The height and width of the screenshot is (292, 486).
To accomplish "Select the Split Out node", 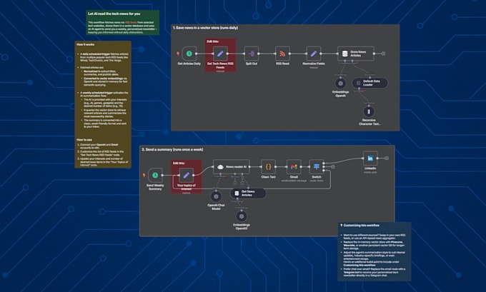I will click(x=252, y=54).
